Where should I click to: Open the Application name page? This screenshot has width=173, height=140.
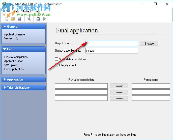point(14,34)
